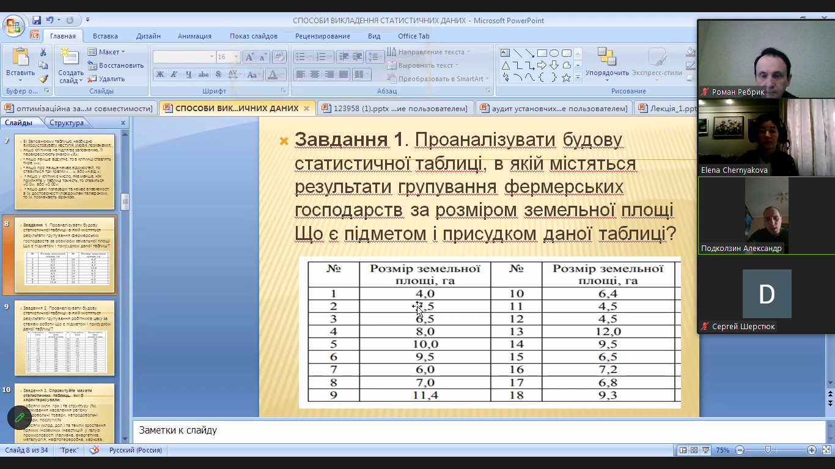
Task: Switch to the Структура pane tab
Action: coord(67,123)
